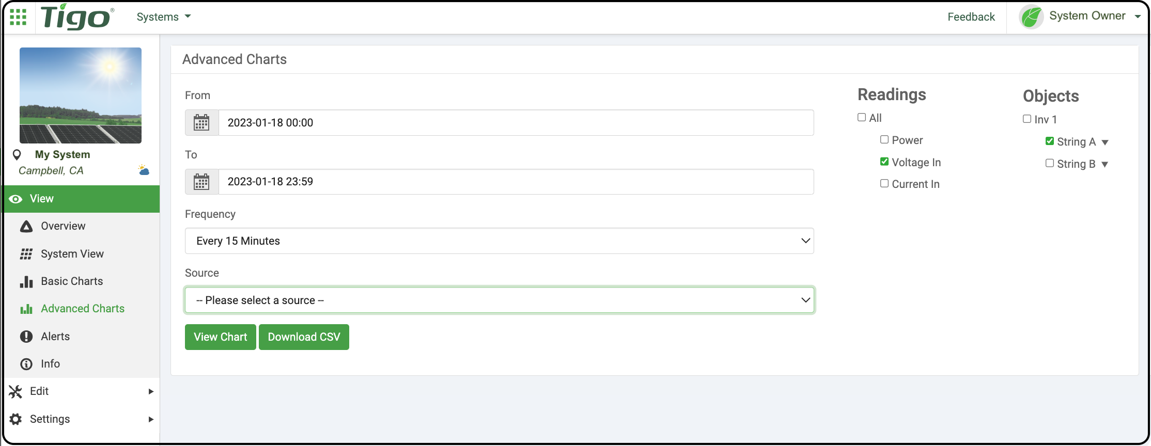Click the System Owner avatar icon
This screenshot has width=1151, height=446.
coord(1031,17)
